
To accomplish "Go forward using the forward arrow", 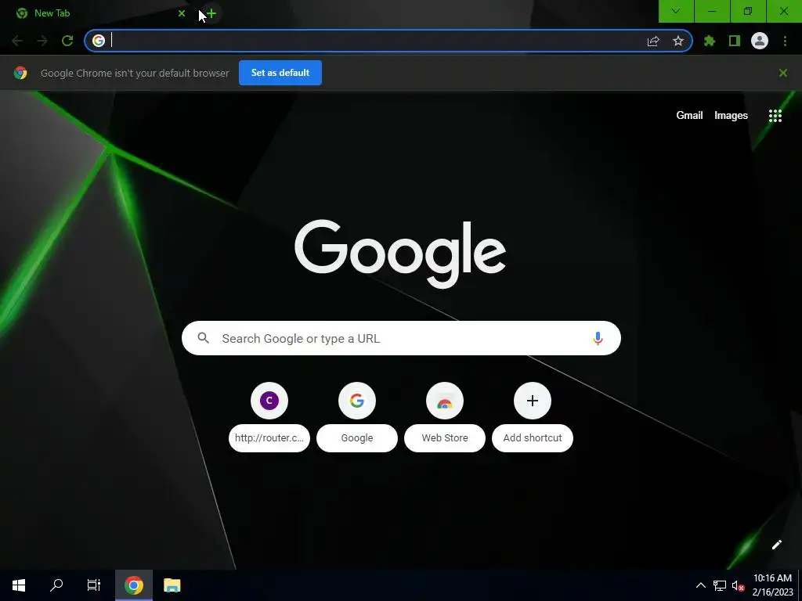I will click(x=42, y=41).
